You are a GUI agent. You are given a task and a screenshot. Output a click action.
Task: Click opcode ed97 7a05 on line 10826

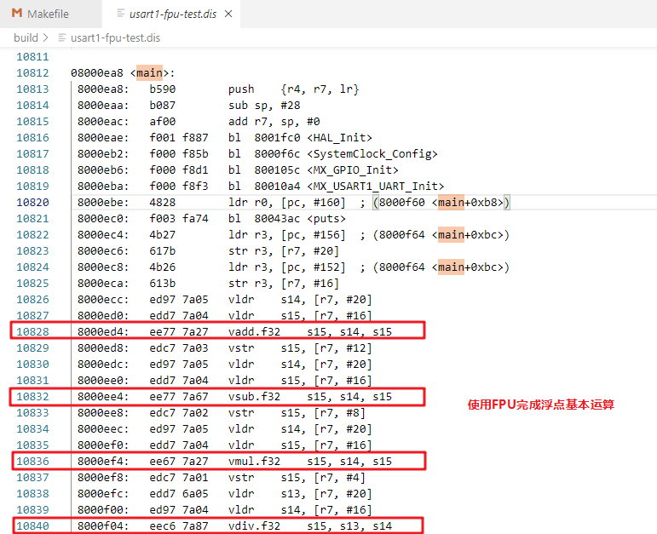(x=179, y=300)
